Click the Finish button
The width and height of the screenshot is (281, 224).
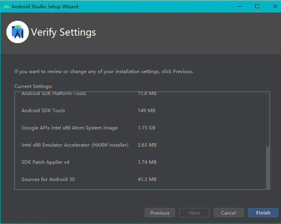tap(263, 213)
